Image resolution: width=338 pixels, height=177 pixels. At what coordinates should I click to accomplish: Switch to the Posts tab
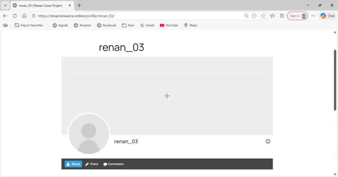point(92,164)
